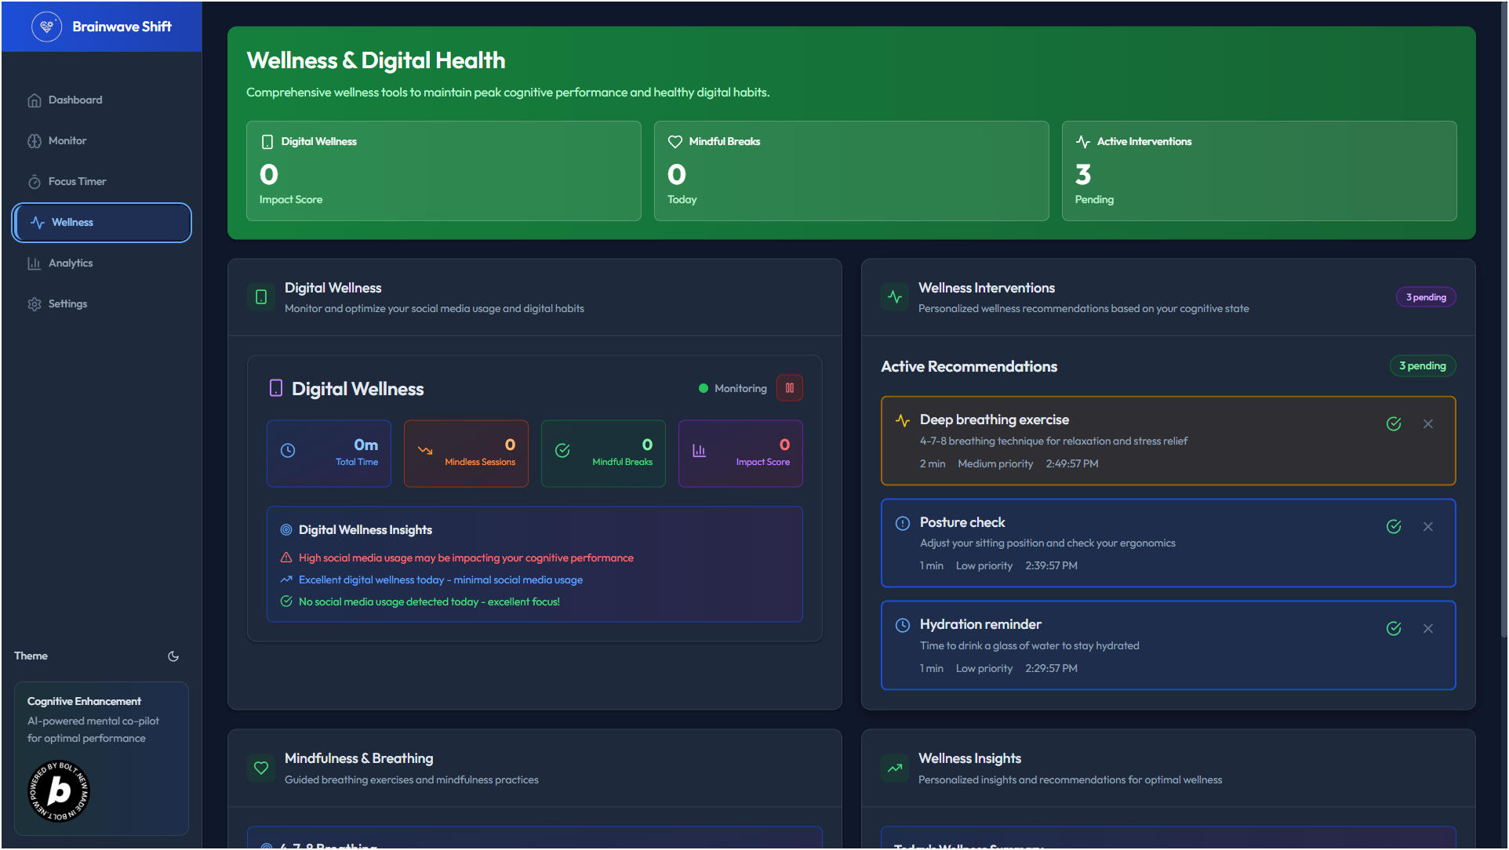Click the 3 pending badge in Wellness Interventions

(1425, 297)
